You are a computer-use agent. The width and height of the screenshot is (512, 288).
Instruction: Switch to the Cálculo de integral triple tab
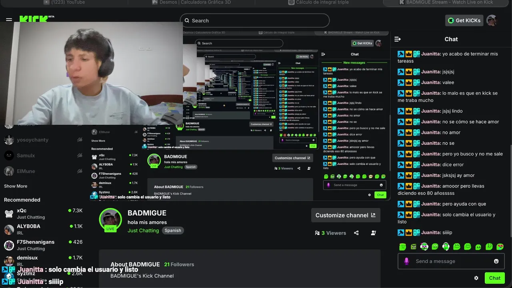[318, 2]
